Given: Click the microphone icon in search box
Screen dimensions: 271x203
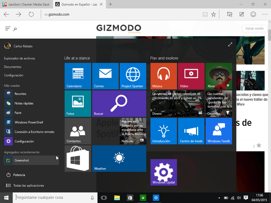Looking at the screenshot, I should coord(92,198).
